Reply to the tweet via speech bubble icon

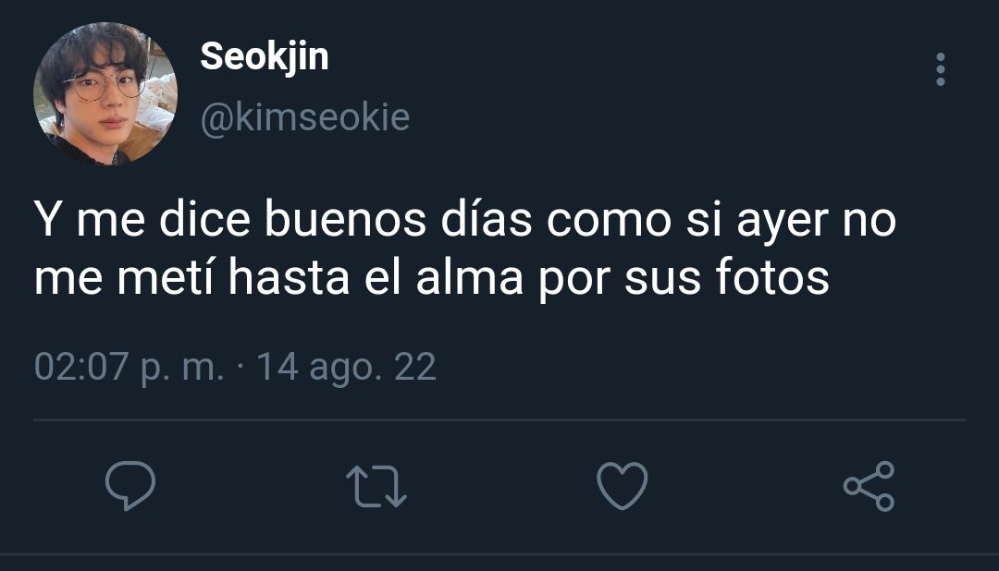pos(130,486)
